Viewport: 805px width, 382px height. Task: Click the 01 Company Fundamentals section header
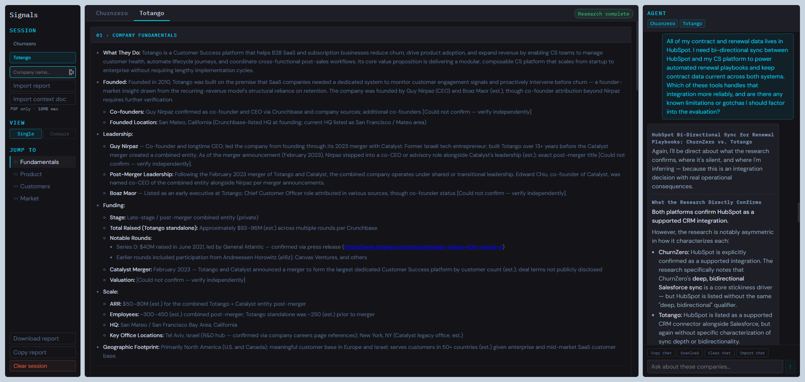tap(361, 35)
